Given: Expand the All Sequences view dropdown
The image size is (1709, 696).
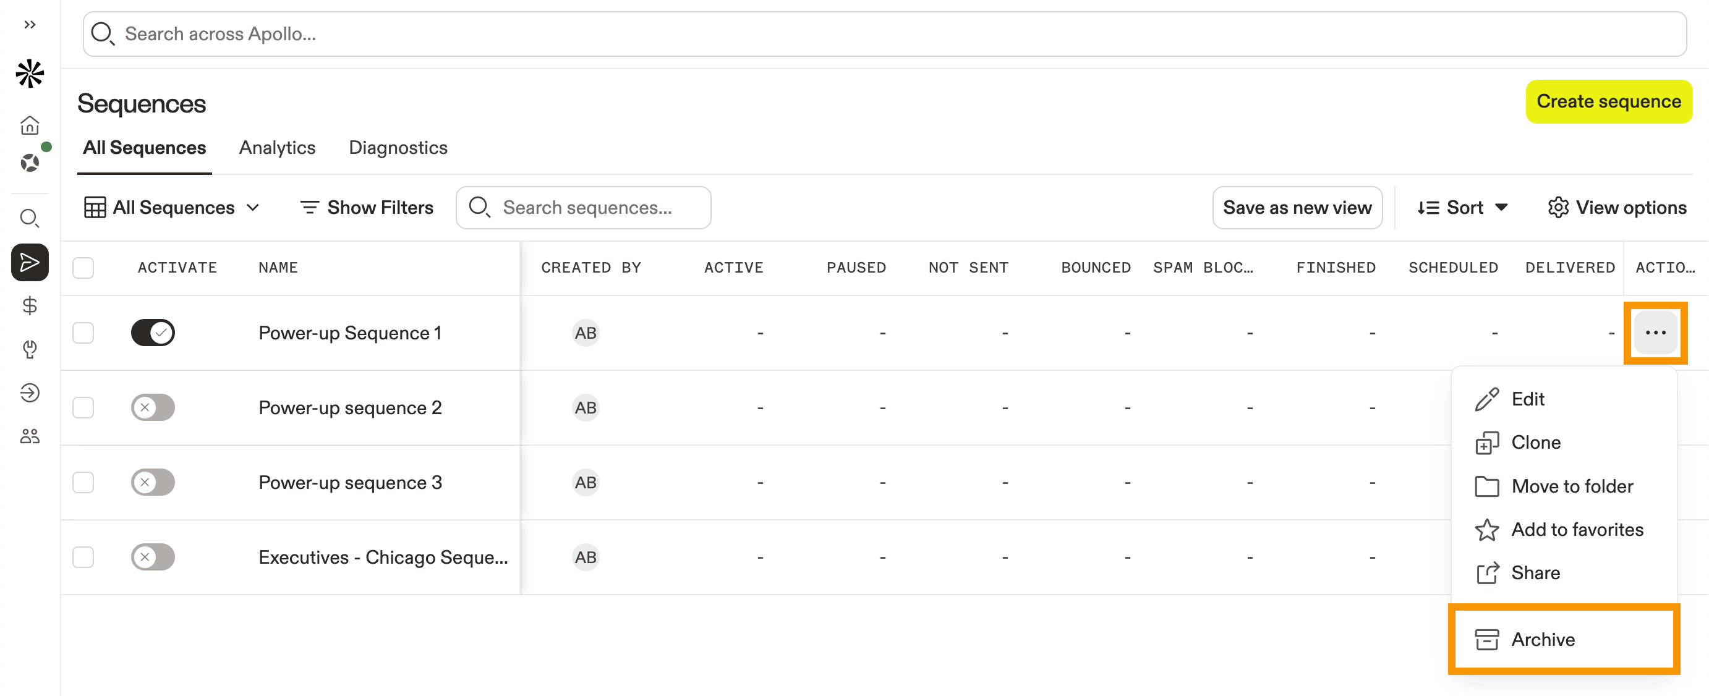Looking at the screenshot, I should tap(172, 208).
